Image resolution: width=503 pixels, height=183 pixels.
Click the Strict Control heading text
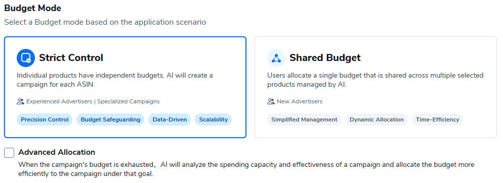pyautogui.click(x=71, y=58)
